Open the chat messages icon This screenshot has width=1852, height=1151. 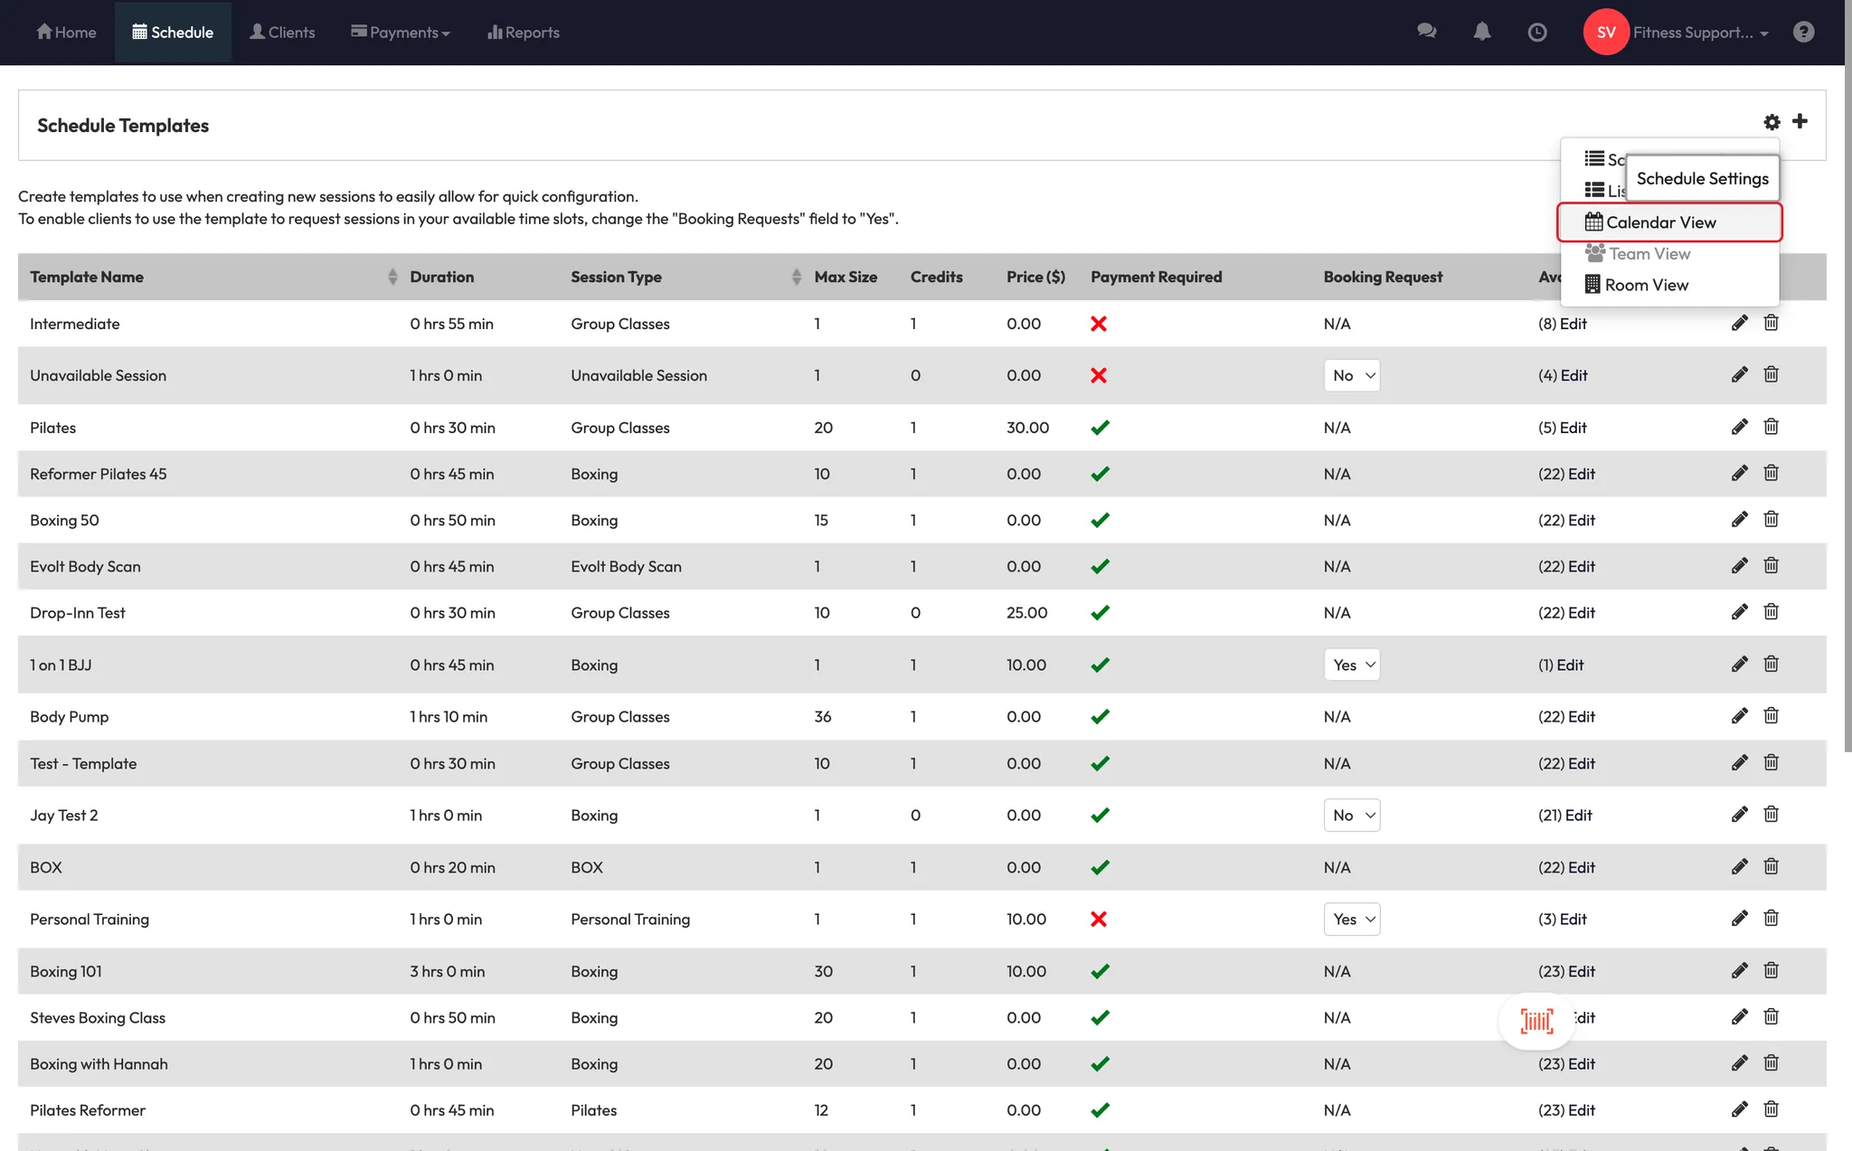coord(1427,32)
